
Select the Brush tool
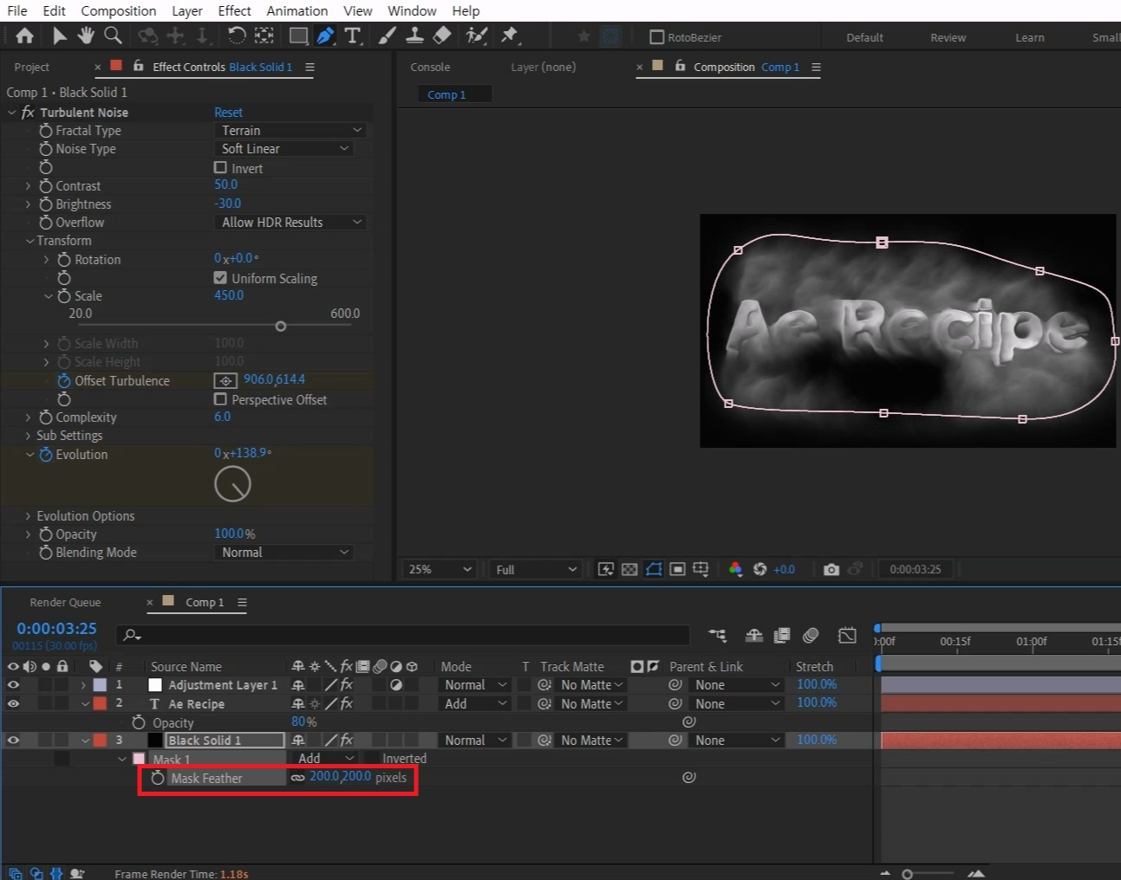[x=388, y=36]
